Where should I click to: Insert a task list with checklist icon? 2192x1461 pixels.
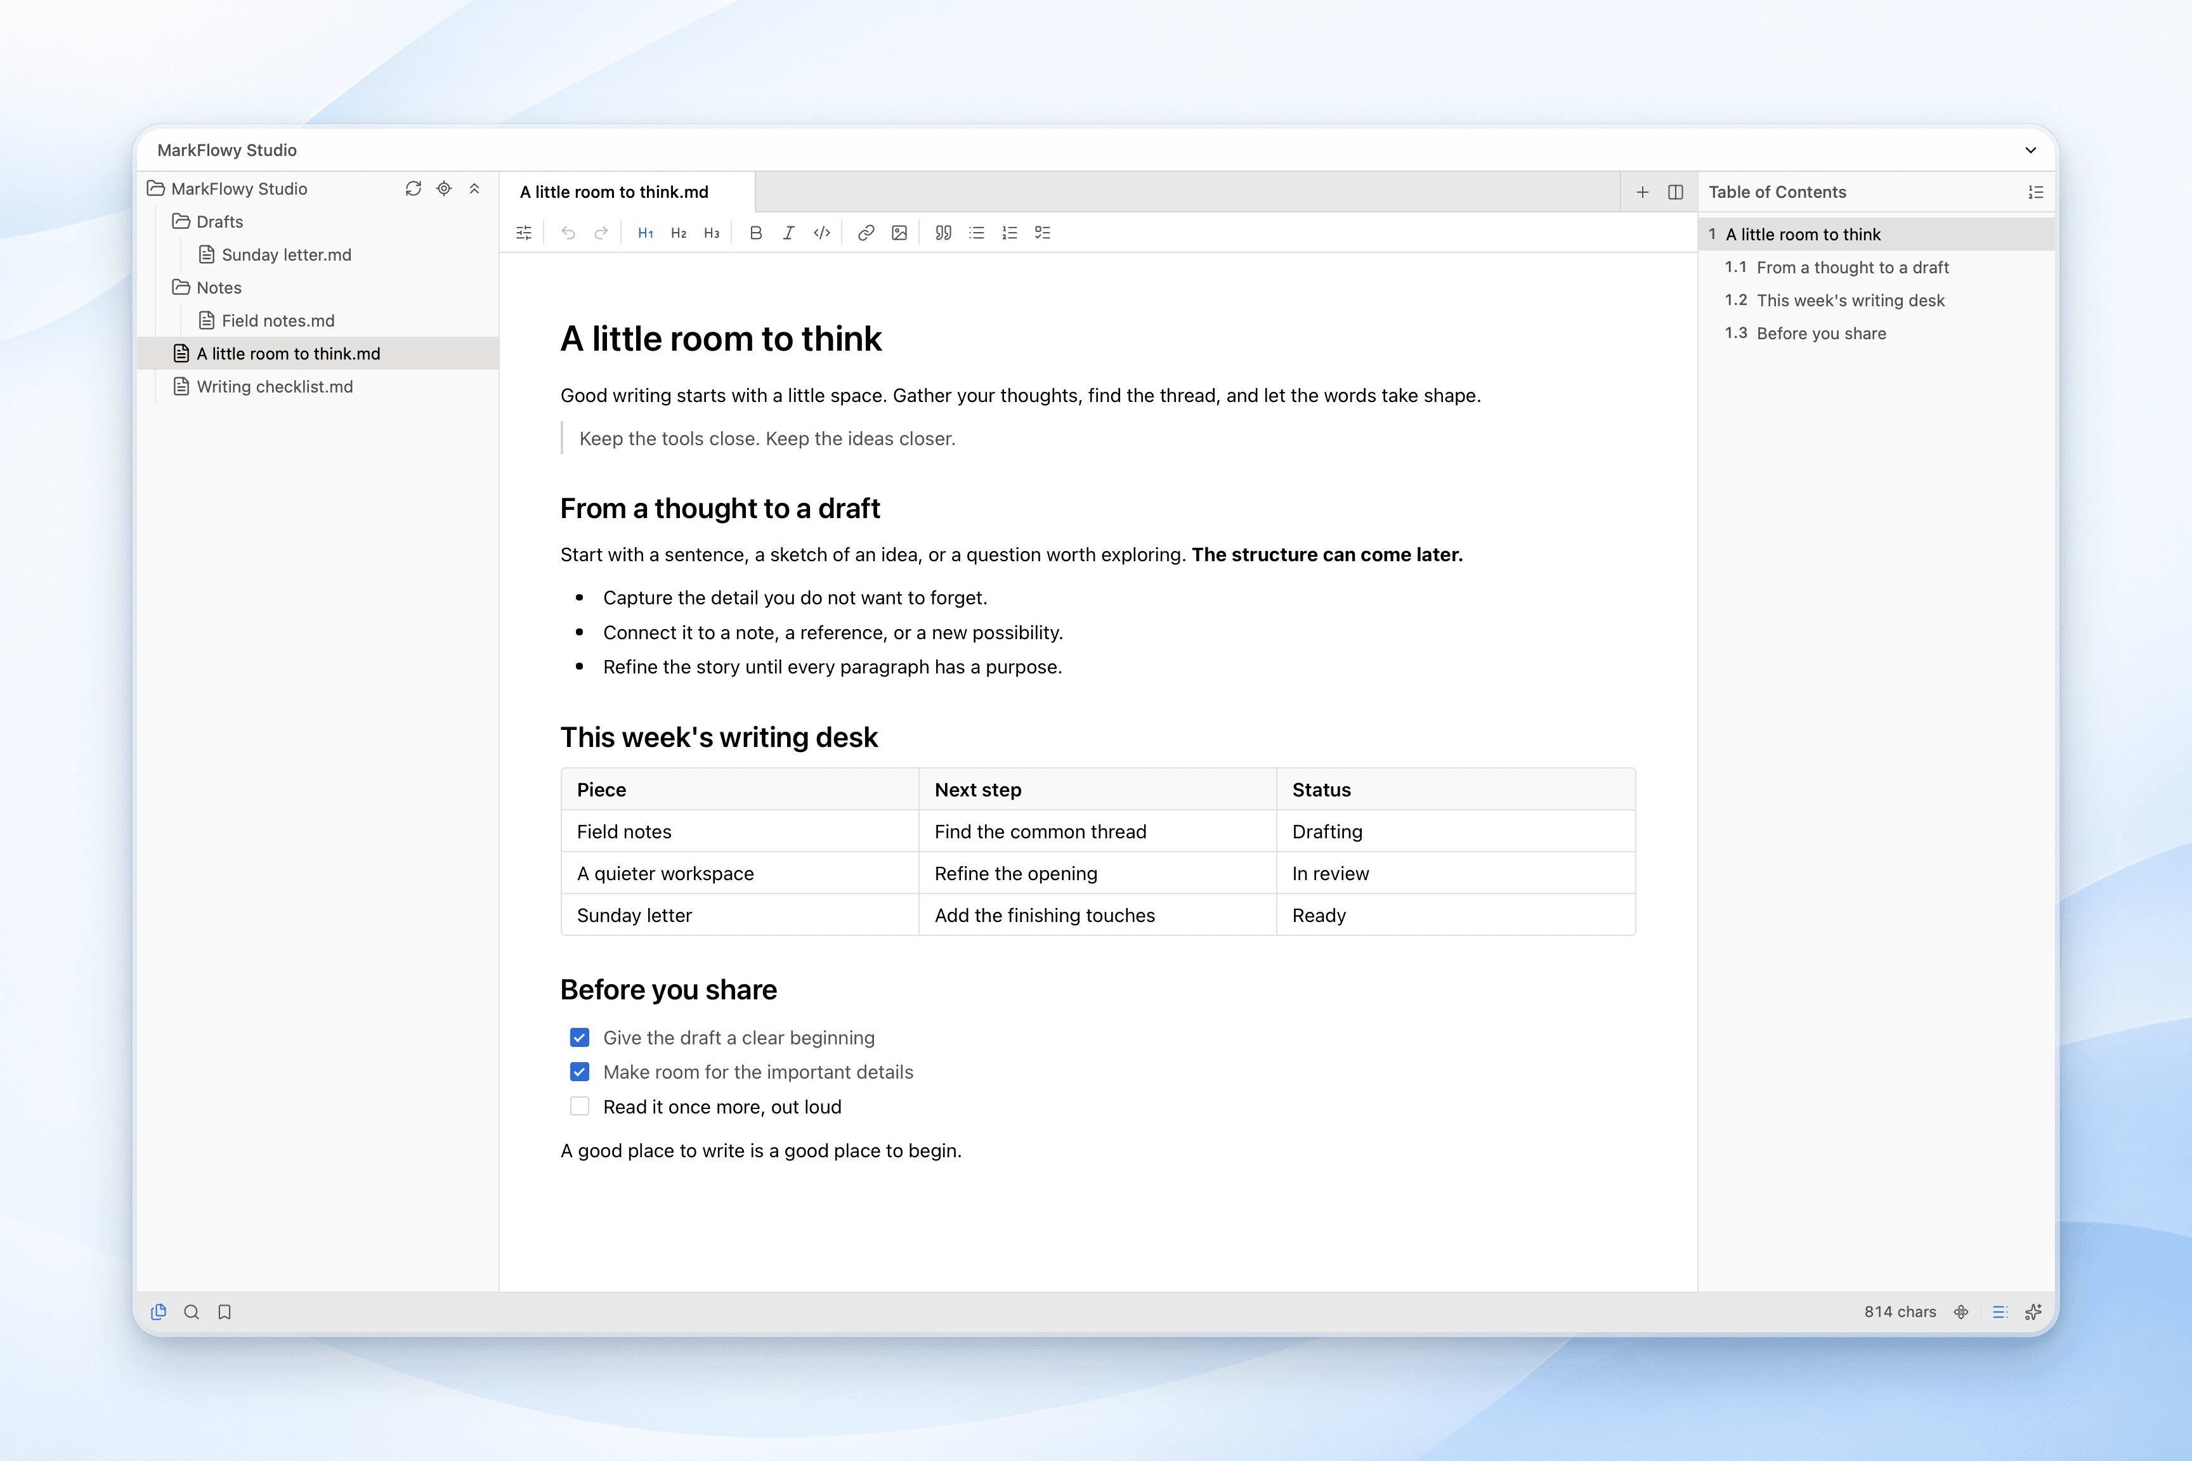pos(1043,233)
